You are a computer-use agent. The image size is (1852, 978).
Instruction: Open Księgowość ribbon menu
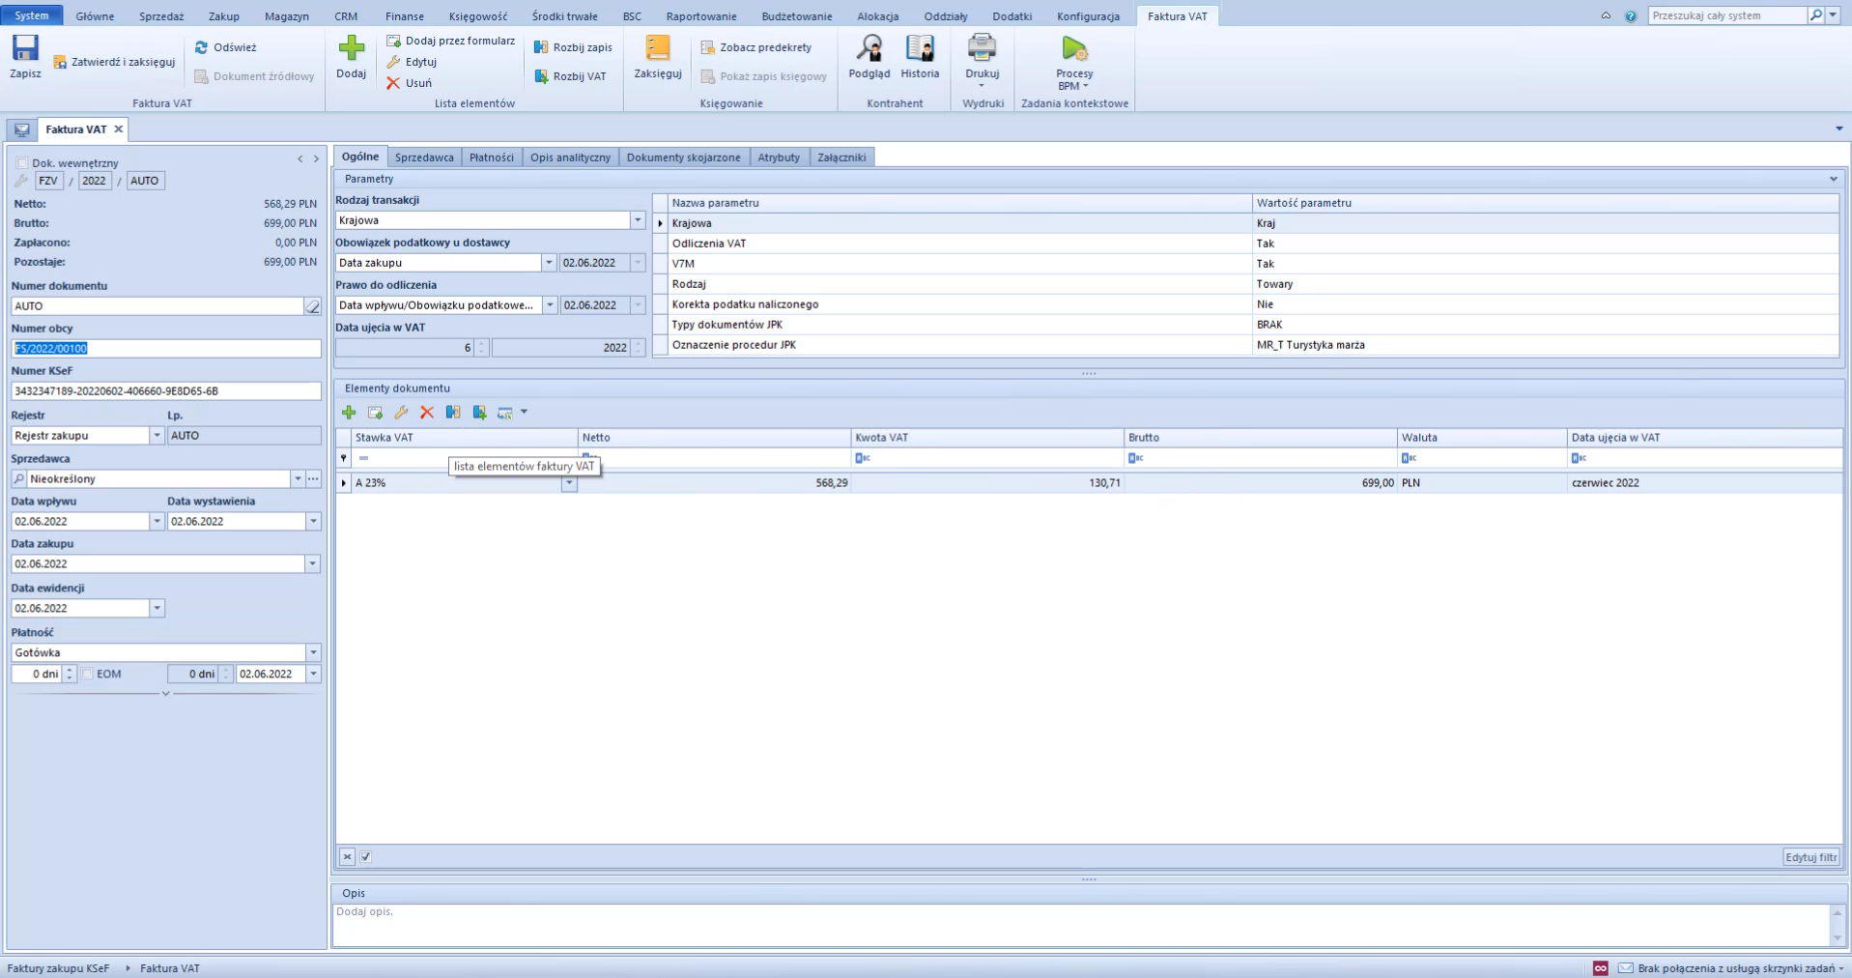click(x=477, y=16)
